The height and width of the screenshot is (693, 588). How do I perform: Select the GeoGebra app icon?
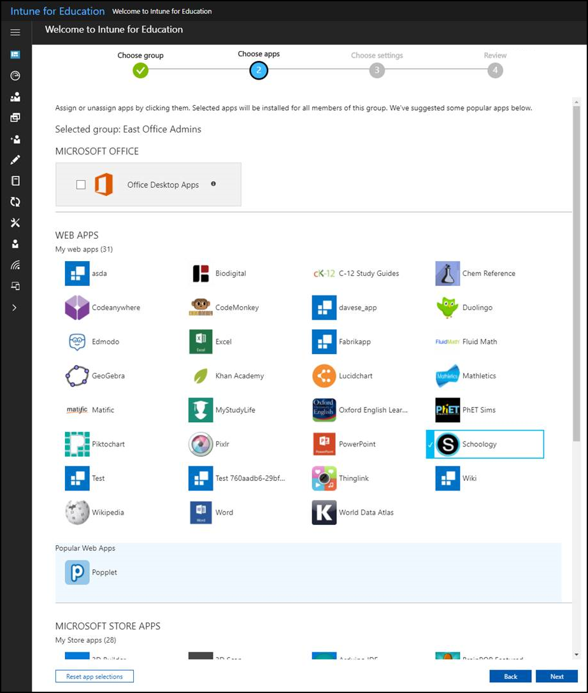click(77, 376)
